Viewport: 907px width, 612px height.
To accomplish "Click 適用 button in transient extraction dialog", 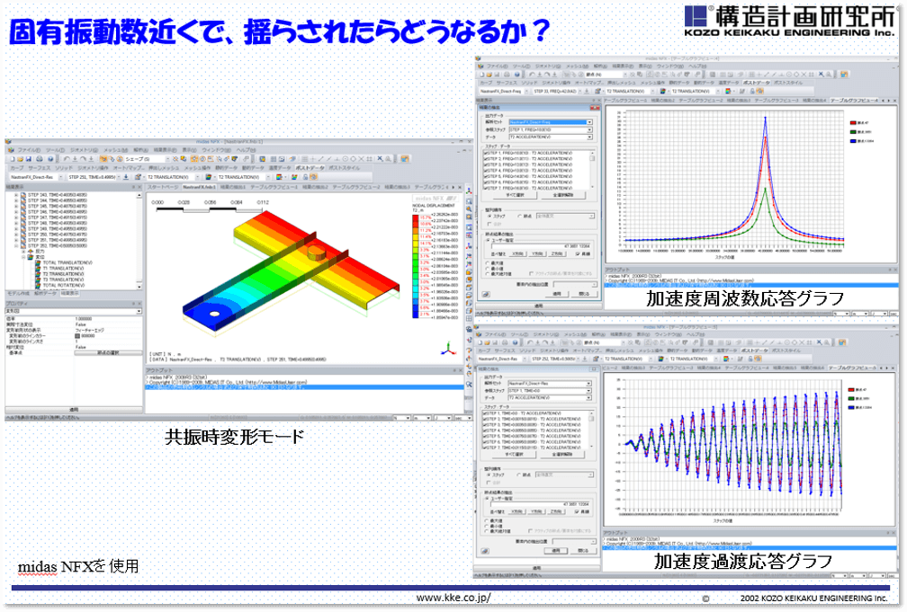I will [x=556, y=551].
